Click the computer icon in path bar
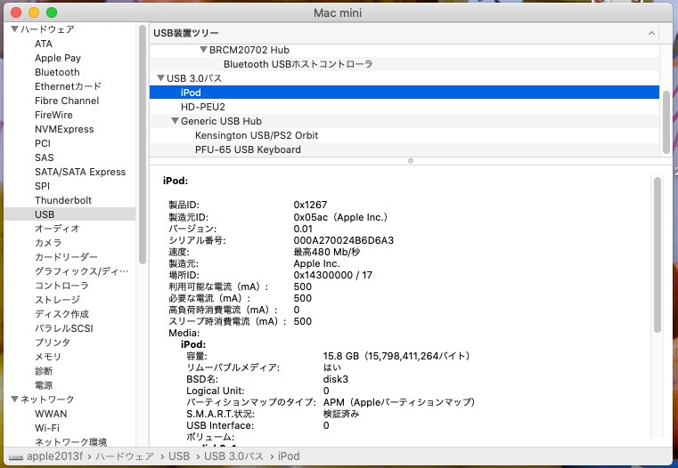 pos(16,456)
